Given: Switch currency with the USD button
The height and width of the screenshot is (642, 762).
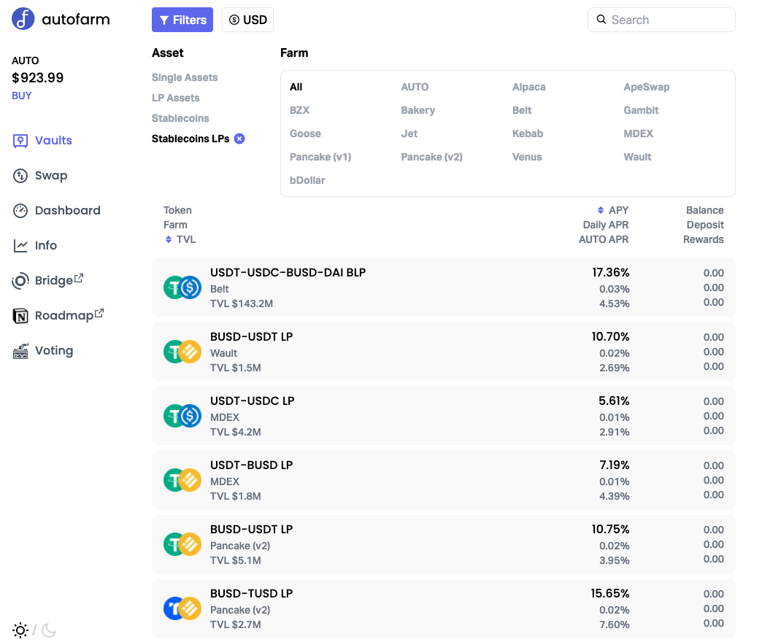Looking at the screenshot, I should tap(248, 20).
